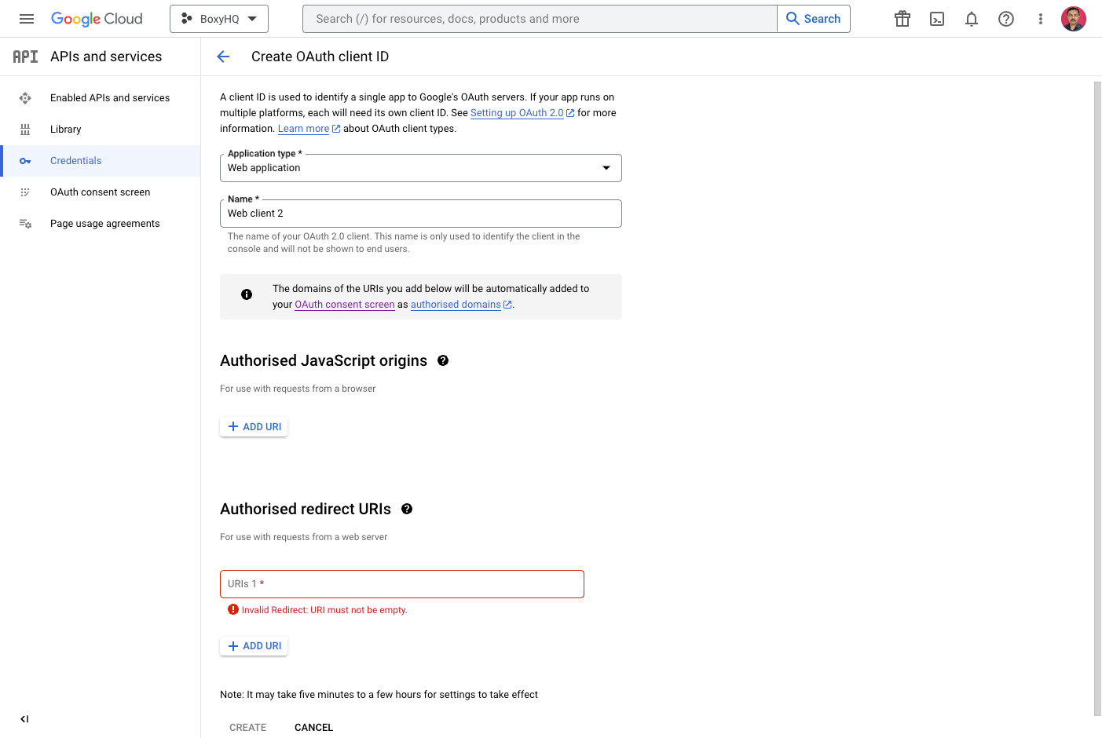This screenshot has height=738, width=1102.
Task: Open the Application type dropdown
Action: (606, 167)
